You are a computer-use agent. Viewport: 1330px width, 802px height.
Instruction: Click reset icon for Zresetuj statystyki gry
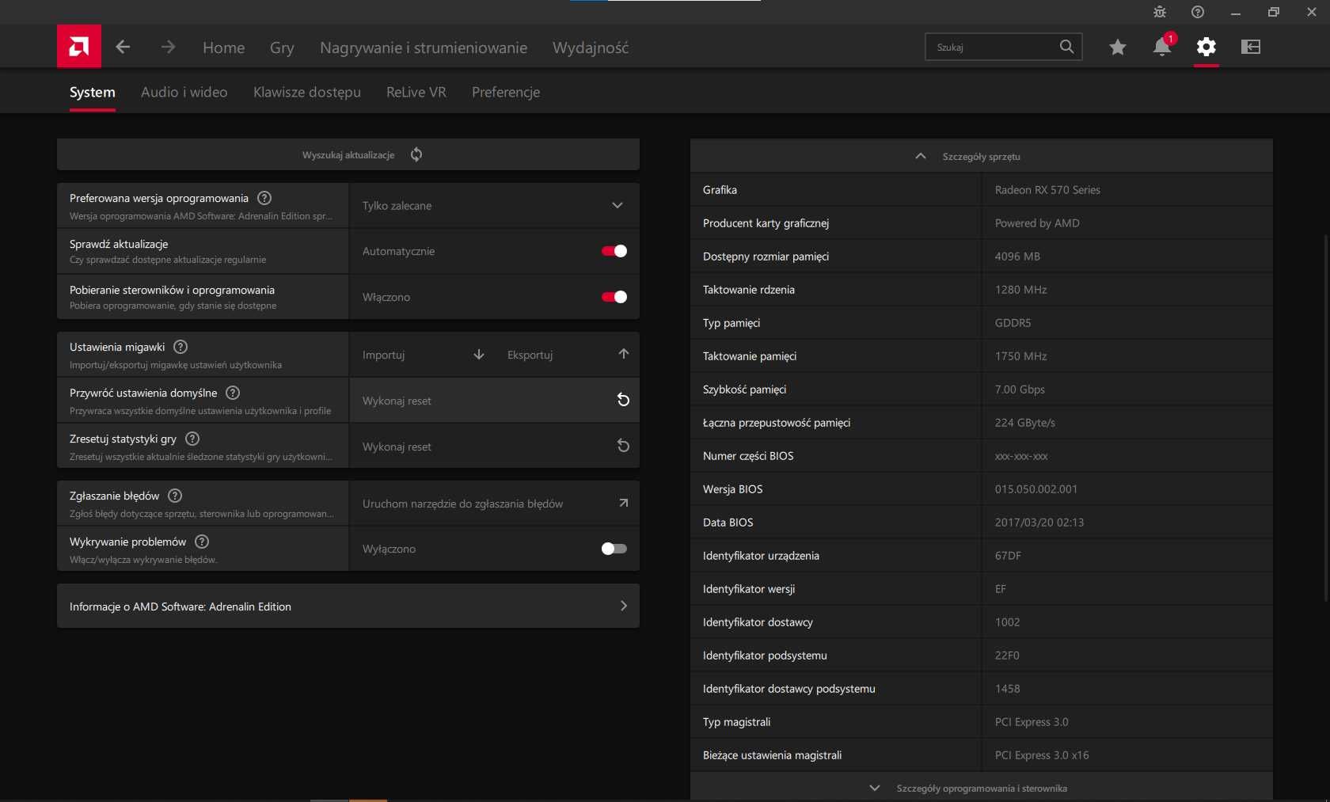coord(624,446)
